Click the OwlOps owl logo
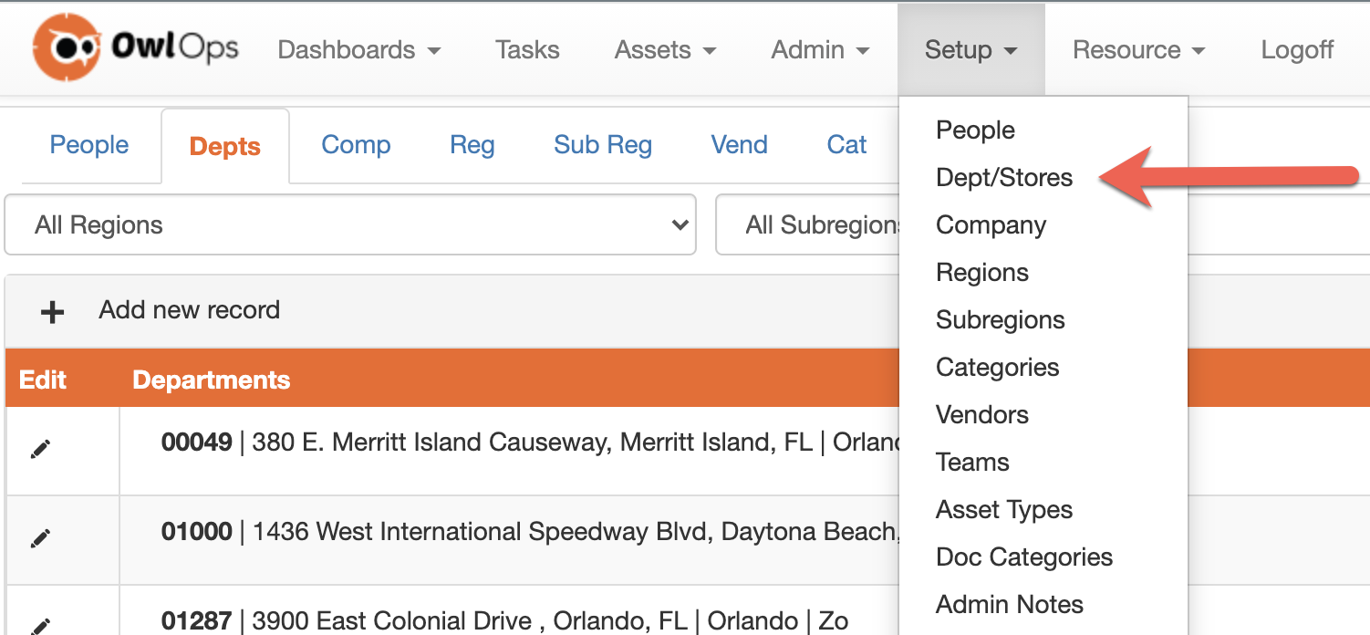This screenshot has height=635, width=1370. coord(66,47)
